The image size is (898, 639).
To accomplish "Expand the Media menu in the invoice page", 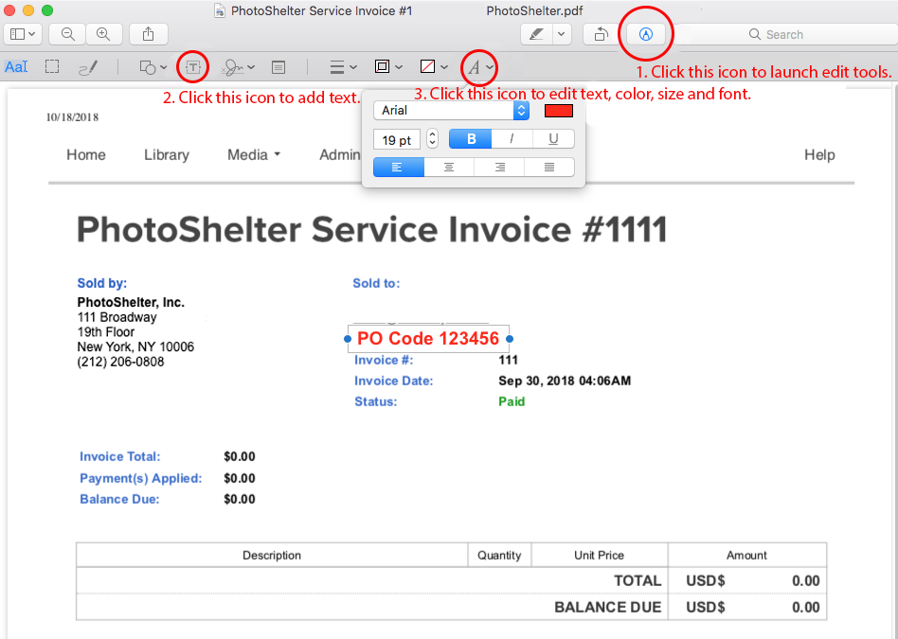I will (x=254, y=154).
